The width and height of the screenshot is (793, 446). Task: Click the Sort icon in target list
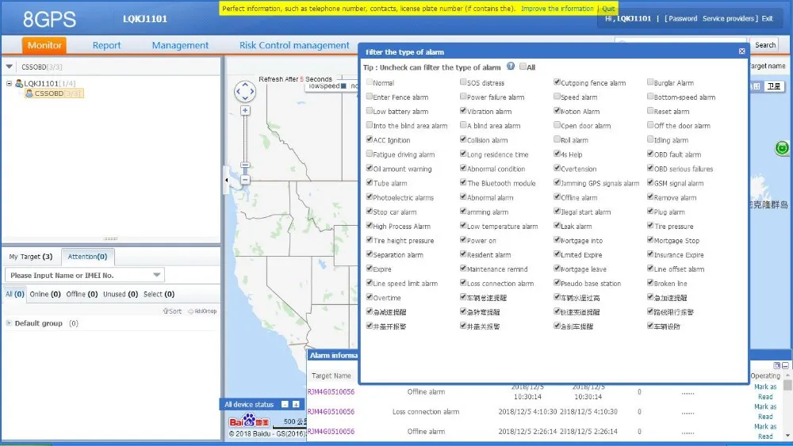pyautogui.click(x=172, y=311)
